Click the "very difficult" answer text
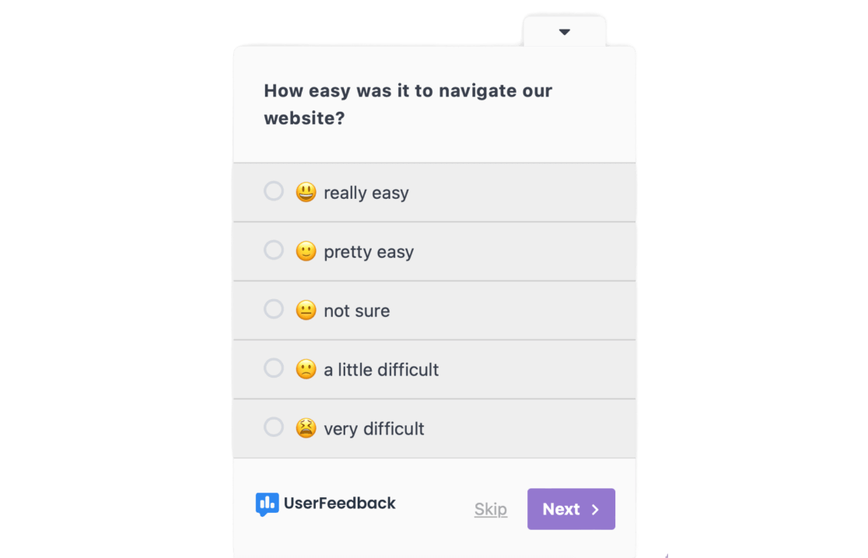Image resolution: width=868 pixels, height=558 pixels. [374, 429]
